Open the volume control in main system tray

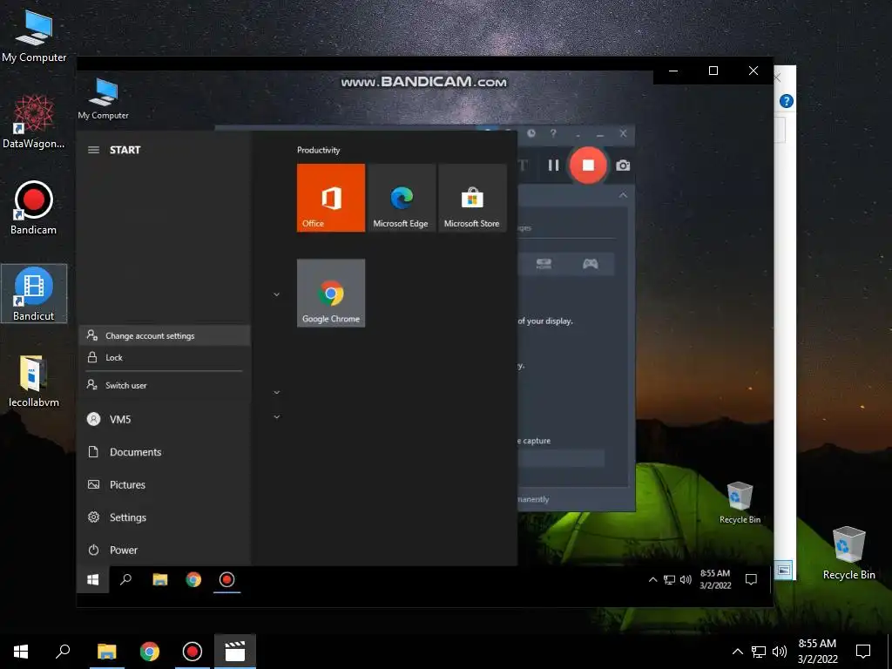click(780, 652)
